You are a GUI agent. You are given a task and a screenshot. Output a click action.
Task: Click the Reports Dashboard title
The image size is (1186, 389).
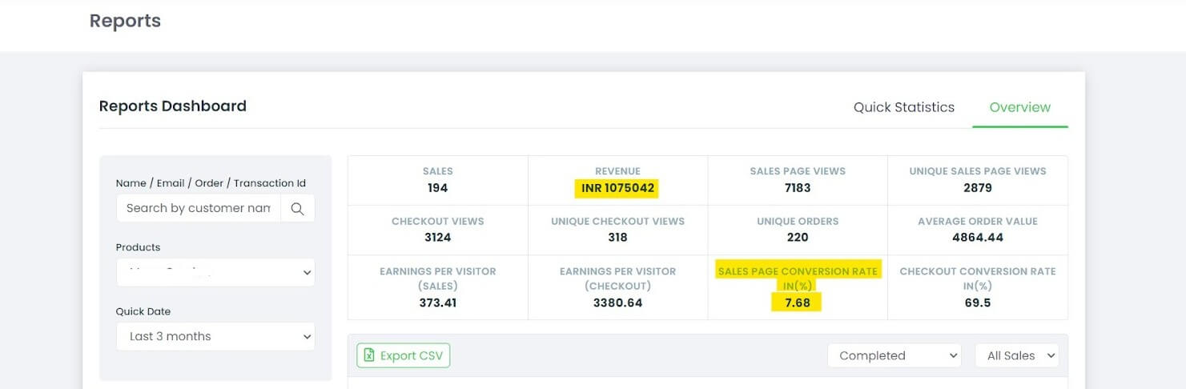pyautogui.click(x=172, y=106)
